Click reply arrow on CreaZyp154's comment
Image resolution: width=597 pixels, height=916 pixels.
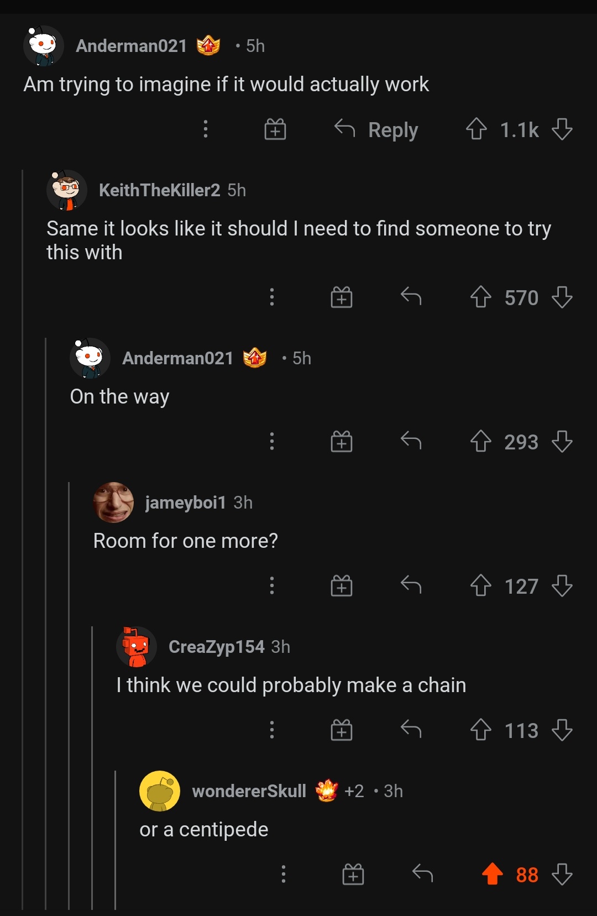click(x=411, y=730)
